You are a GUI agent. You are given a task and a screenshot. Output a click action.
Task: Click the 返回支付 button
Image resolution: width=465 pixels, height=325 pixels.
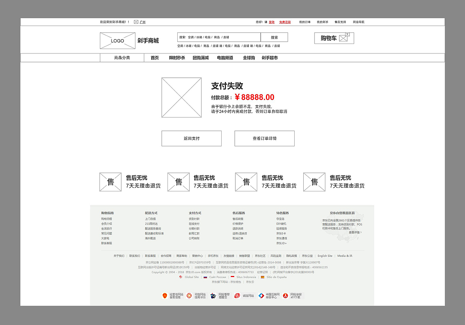coord(191,138)
